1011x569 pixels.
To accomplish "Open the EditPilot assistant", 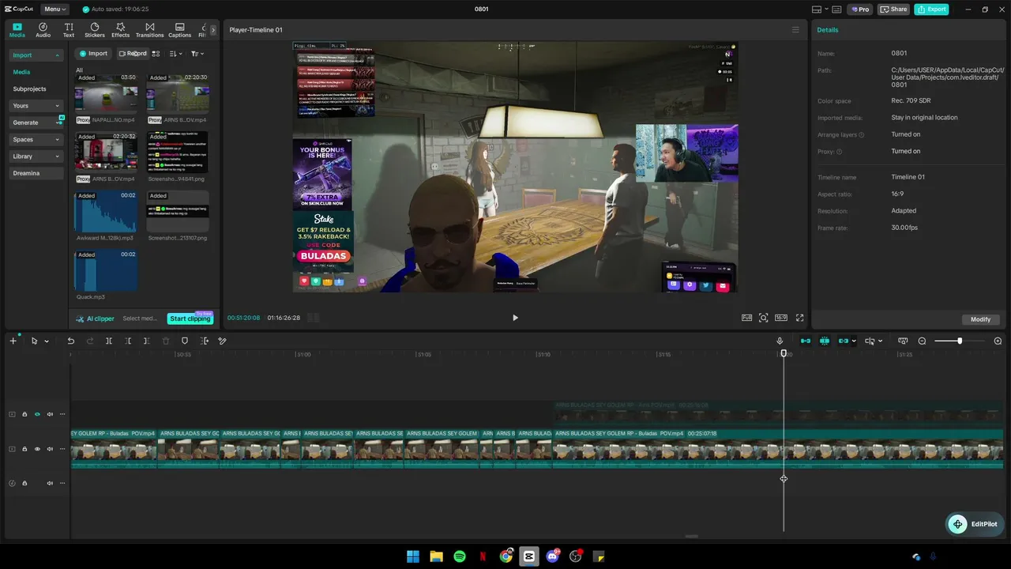I will tap(973, 524).
